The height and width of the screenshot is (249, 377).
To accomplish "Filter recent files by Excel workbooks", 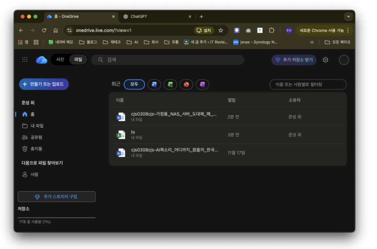I will point(170,84).
